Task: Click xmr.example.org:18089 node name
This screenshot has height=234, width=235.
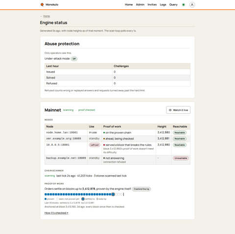Action: click(x=64, y=138)
